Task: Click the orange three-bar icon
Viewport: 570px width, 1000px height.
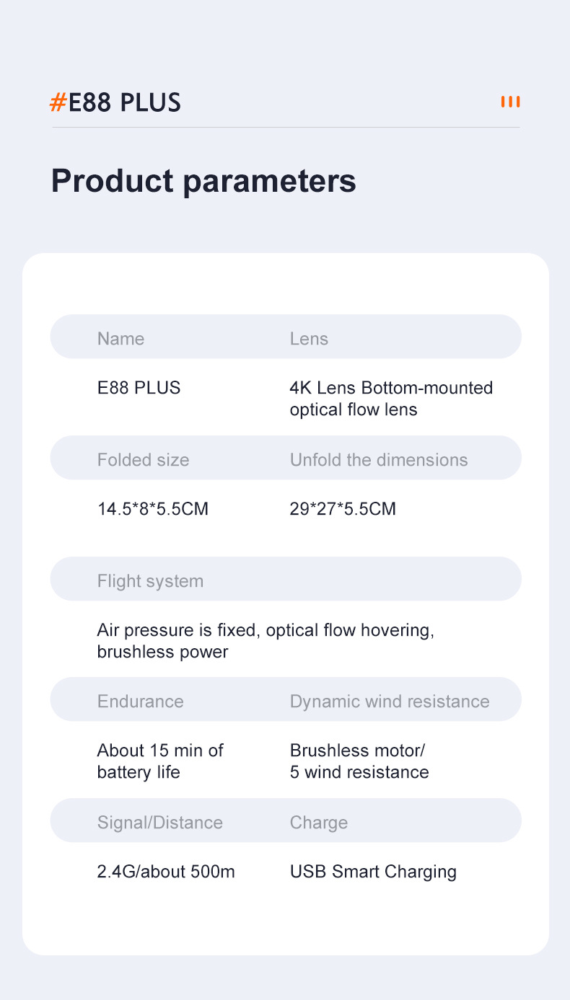Action: pyautogui.click(x=510, y=102)
